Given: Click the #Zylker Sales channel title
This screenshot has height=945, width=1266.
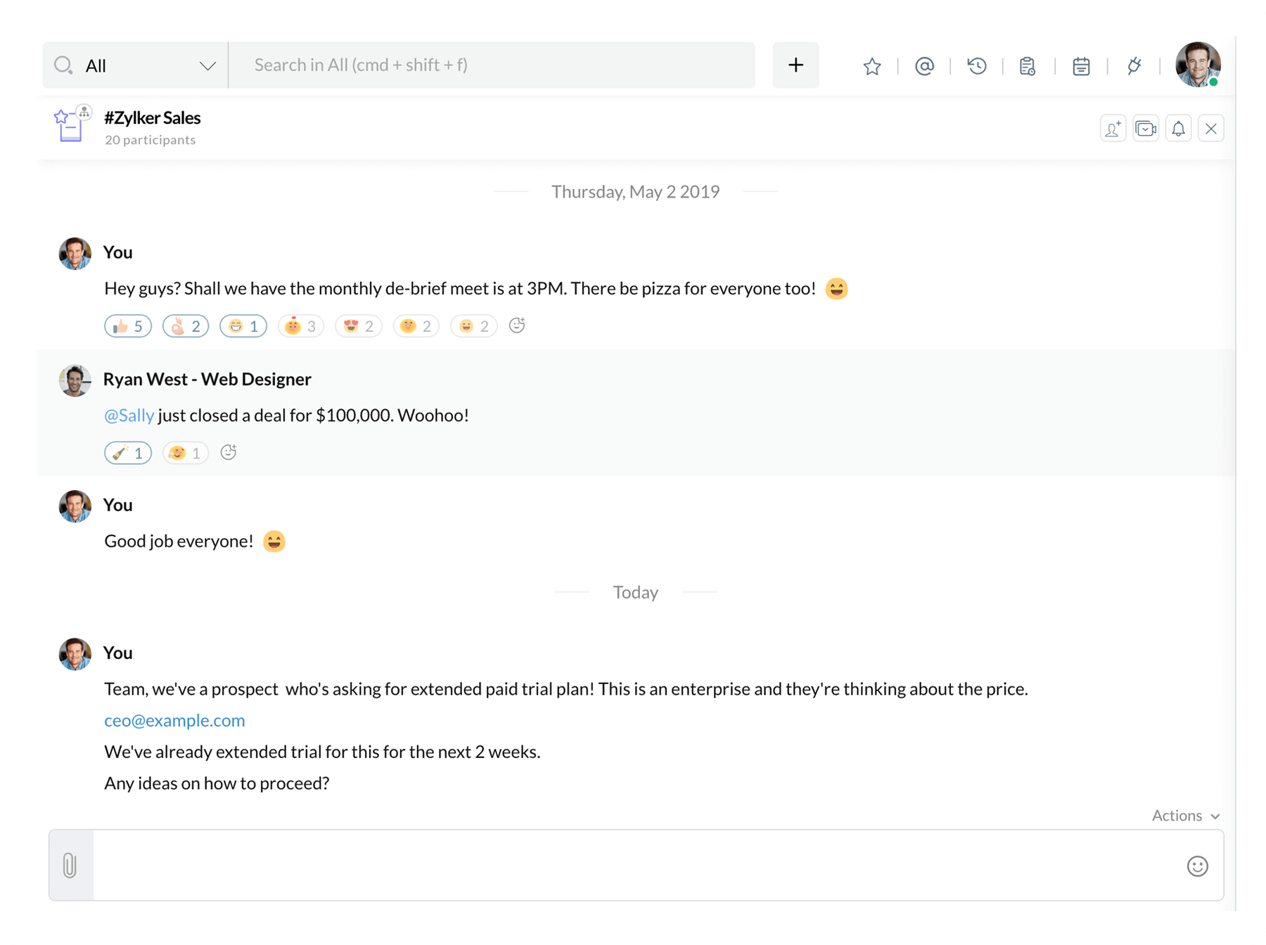Looking at the screenshot, I should 153,117.
